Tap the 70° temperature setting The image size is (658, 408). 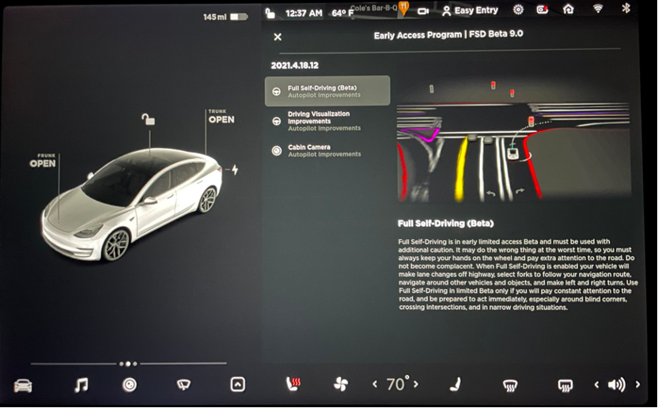[x=396, y=383]
